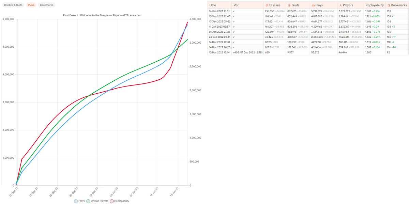The height and width of the screenshot is (204, 409).
Task: Click the 3,072,598 players value
Action: click(345, 11)
